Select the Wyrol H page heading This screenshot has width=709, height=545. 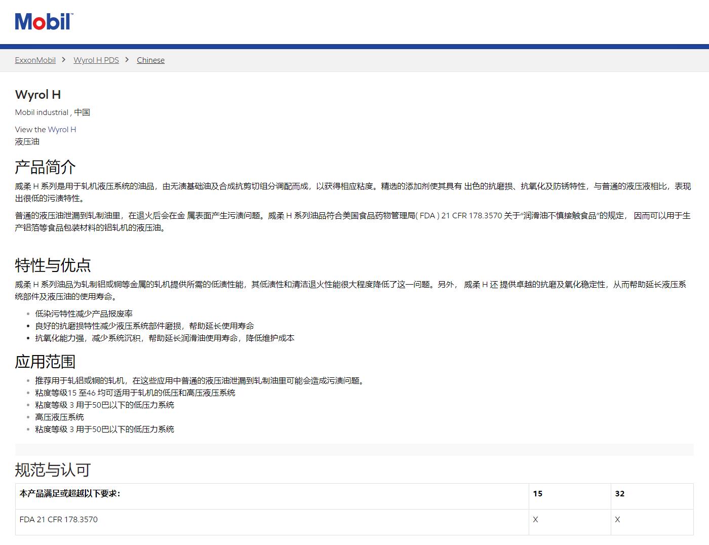tap(38, 95)
